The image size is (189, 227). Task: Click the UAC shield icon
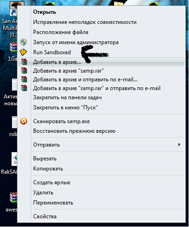point(23,42)
